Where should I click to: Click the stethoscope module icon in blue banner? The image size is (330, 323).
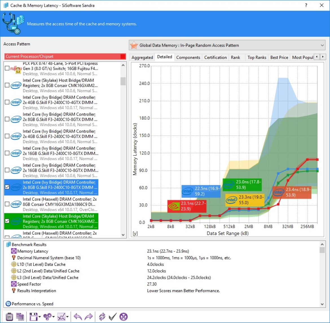click(x=13, y=23)
